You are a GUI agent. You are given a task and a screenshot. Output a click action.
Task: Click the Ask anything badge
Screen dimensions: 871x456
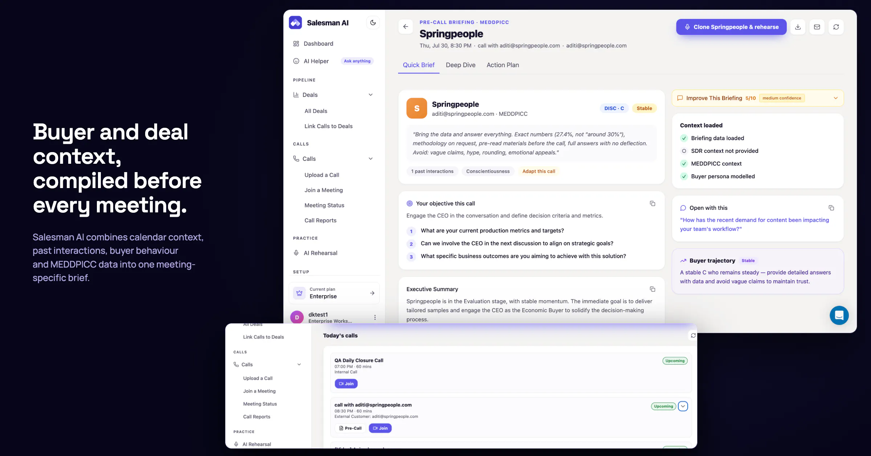(x=357, y=61)
